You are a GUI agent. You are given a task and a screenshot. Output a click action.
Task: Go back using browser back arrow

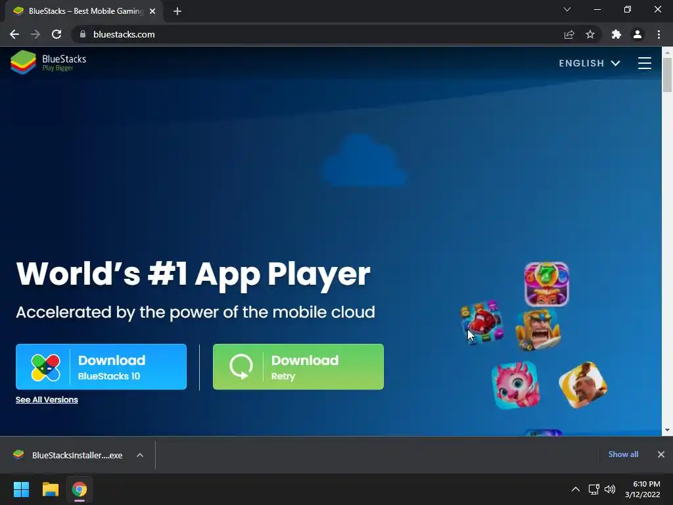pos(14,34)
